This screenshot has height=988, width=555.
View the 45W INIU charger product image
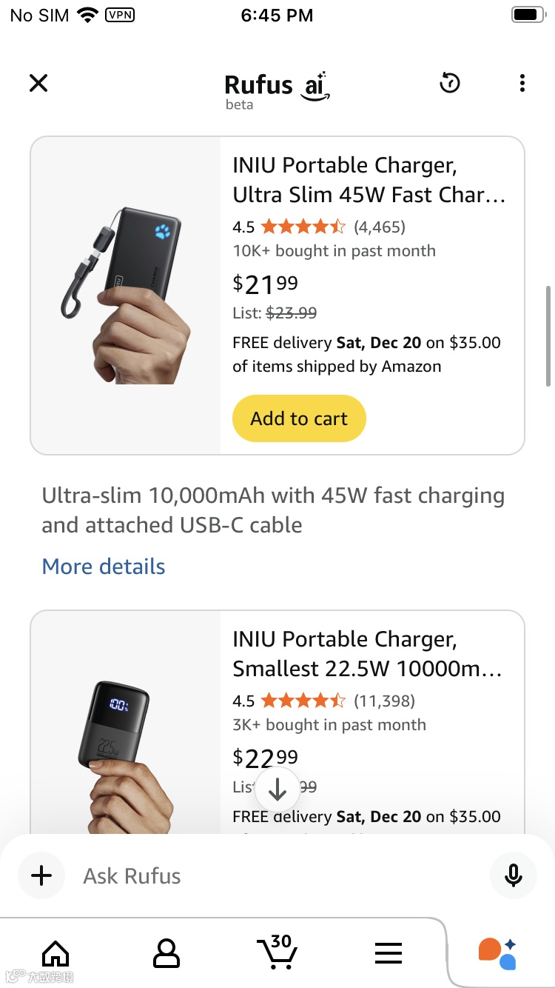pyautogui.click(x=126, y=295)
